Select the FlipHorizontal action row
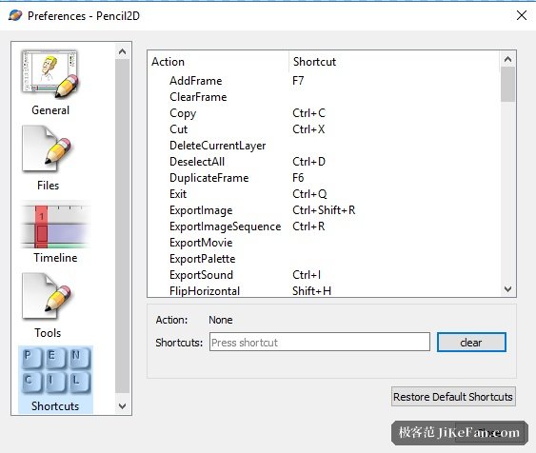 point(324,290)
